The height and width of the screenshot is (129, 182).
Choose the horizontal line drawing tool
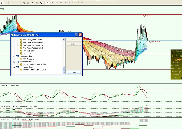pos(15,3)
